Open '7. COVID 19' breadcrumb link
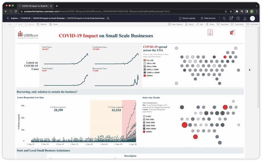Screen dimensions: 262x161 pyautogui.click(x=25, y=18)
